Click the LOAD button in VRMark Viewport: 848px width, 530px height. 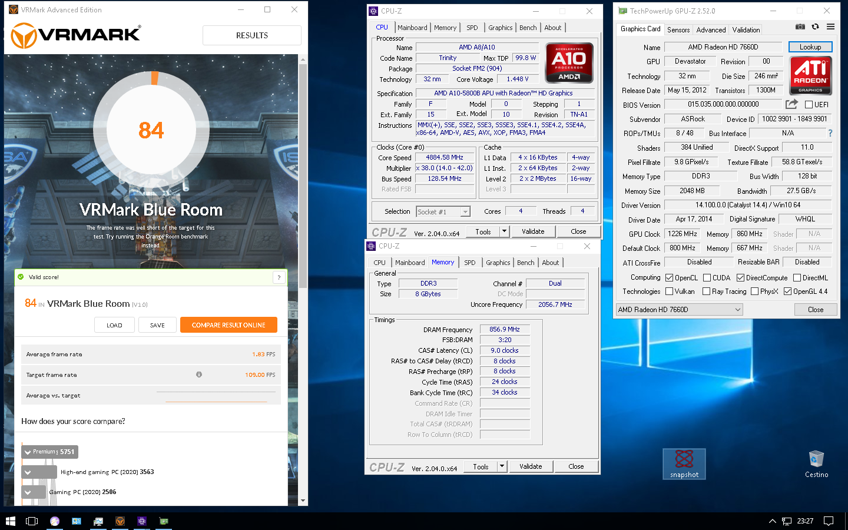pyautogui.click(x=114, y=325)
